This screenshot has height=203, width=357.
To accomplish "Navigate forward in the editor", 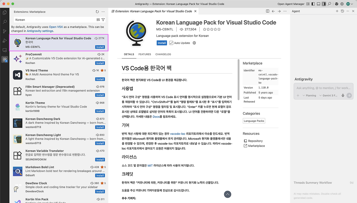I will pos(279,11).
